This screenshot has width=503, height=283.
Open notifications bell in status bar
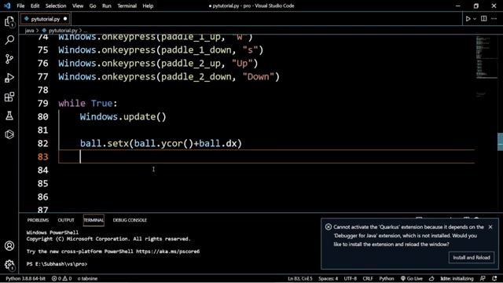(x=494, y=278)
